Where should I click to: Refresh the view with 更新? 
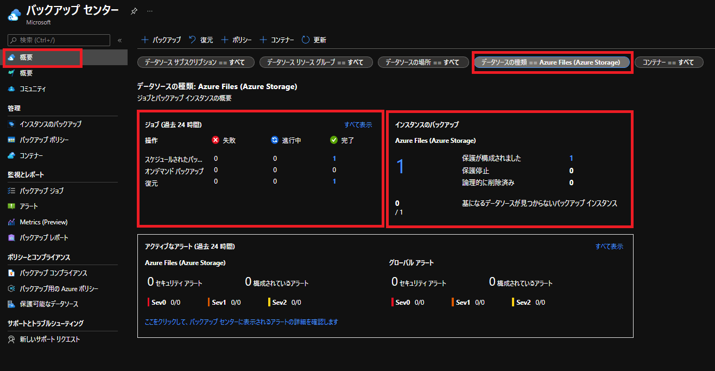314,40
